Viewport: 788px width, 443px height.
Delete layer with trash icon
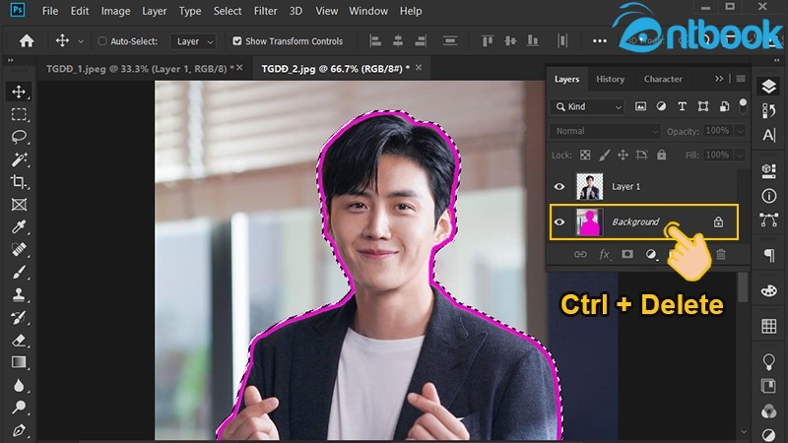721,255
